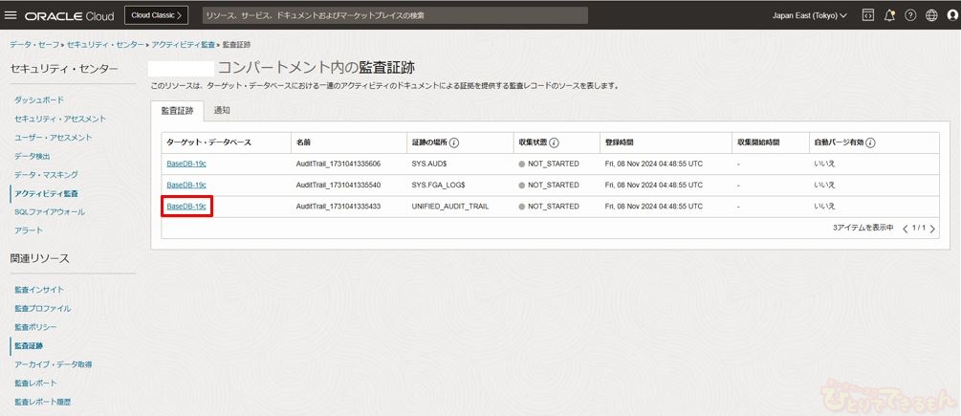The width and height of the screenshot is (961, 416).
Task: Click info icon beside 証跡の場所 column
Action: tap(454, 142)
